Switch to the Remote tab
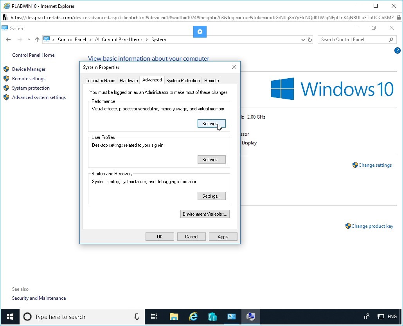The height and width of the screenshot is (326, 403). (x=212, y=81)
